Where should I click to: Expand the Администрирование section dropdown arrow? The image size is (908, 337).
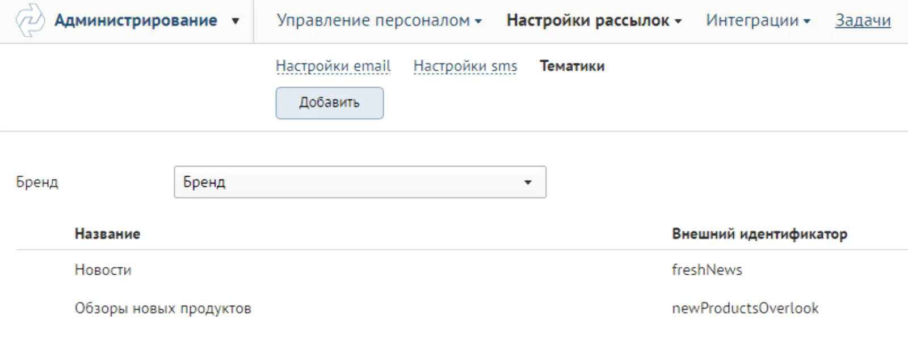pyautogui.click(x=236, y=22)
